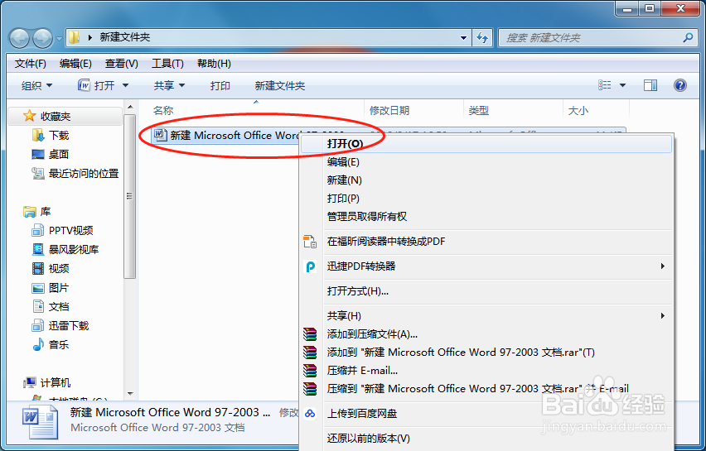Expand the 组织 toolbar dropdown
706x451 pixels.
37,85
